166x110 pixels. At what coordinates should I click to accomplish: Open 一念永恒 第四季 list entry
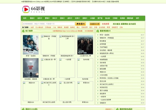(x=105, y=100)
